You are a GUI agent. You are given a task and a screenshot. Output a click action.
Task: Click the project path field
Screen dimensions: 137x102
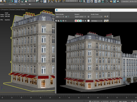click(x=129, y=1)
